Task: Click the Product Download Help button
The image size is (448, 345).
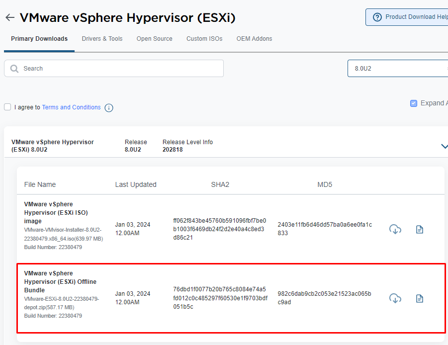Action: tap(407, 17)
